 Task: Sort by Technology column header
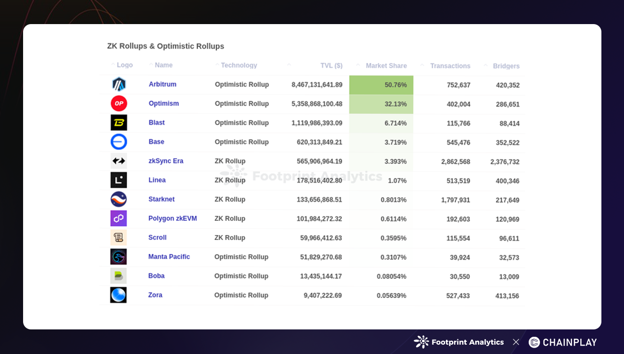[239, 65]
